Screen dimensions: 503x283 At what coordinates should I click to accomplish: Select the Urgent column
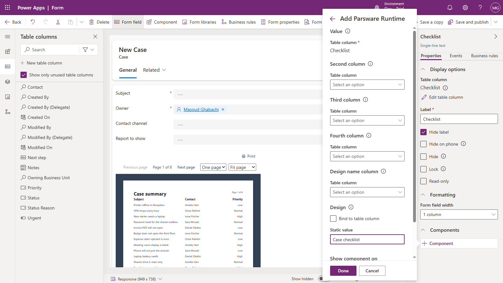tap(34, 218)
